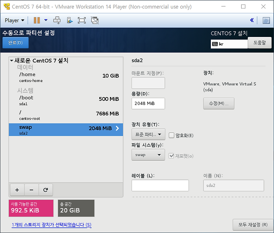Viewport: 274px width, 233px height.
Task: Open the VMware library panel icon
Action: point(266,21)
